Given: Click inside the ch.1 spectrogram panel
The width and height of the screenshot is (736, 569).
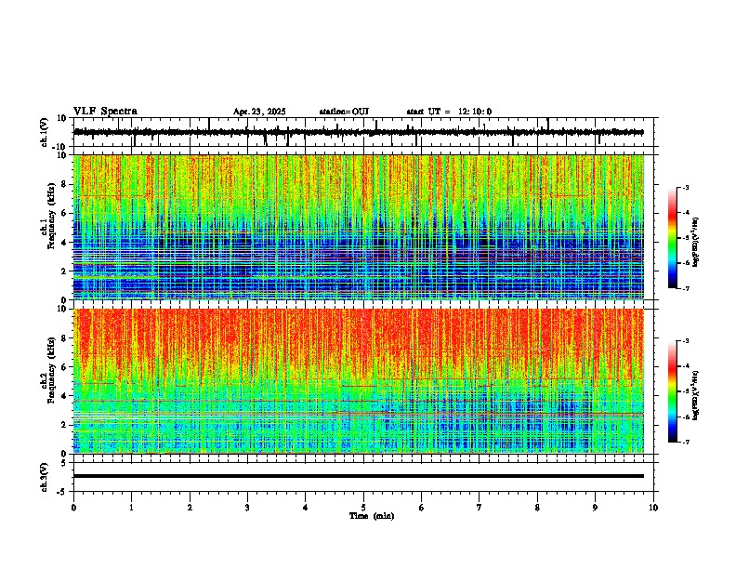Looking at the screenshot, I should [359, 227].
